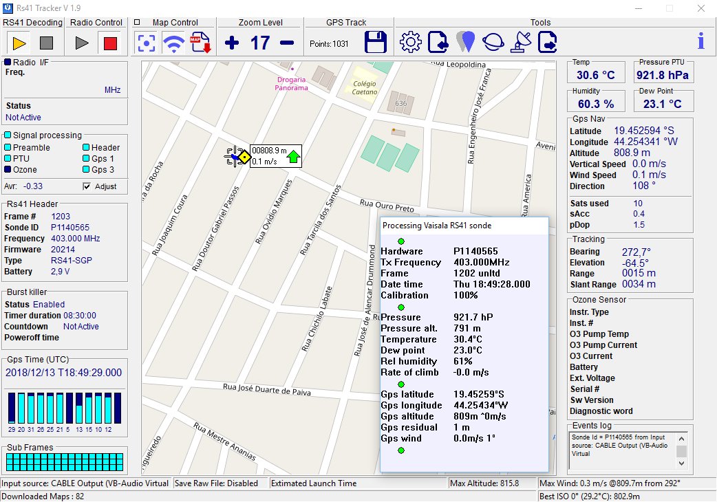
Task: Uncheck the Adjust checkbox
Action: point(87,186)
